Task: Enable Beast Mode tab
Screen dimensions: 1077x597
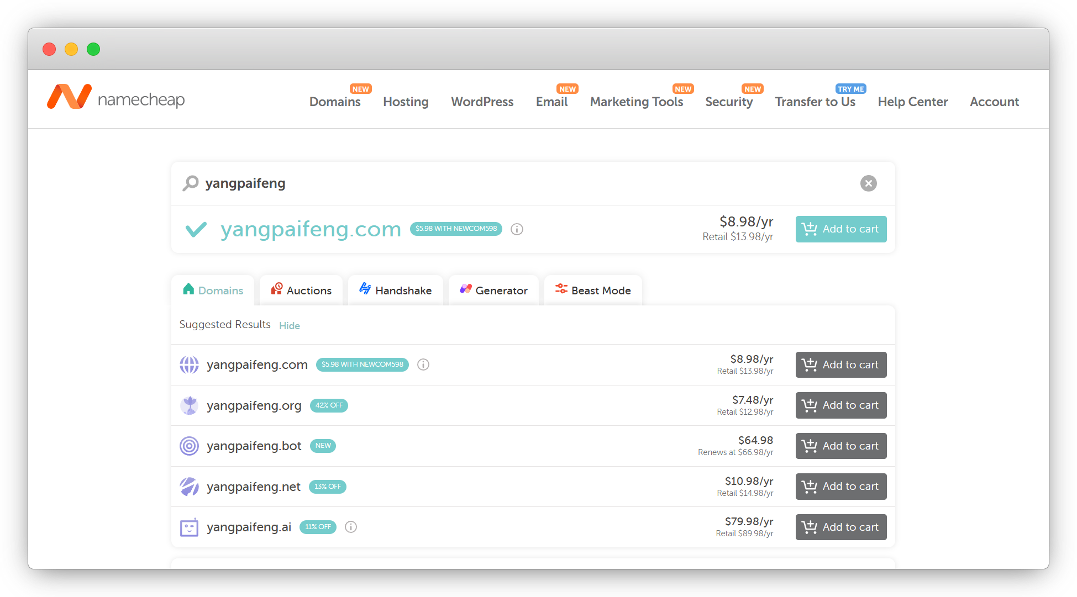Action: coord(593,290)
